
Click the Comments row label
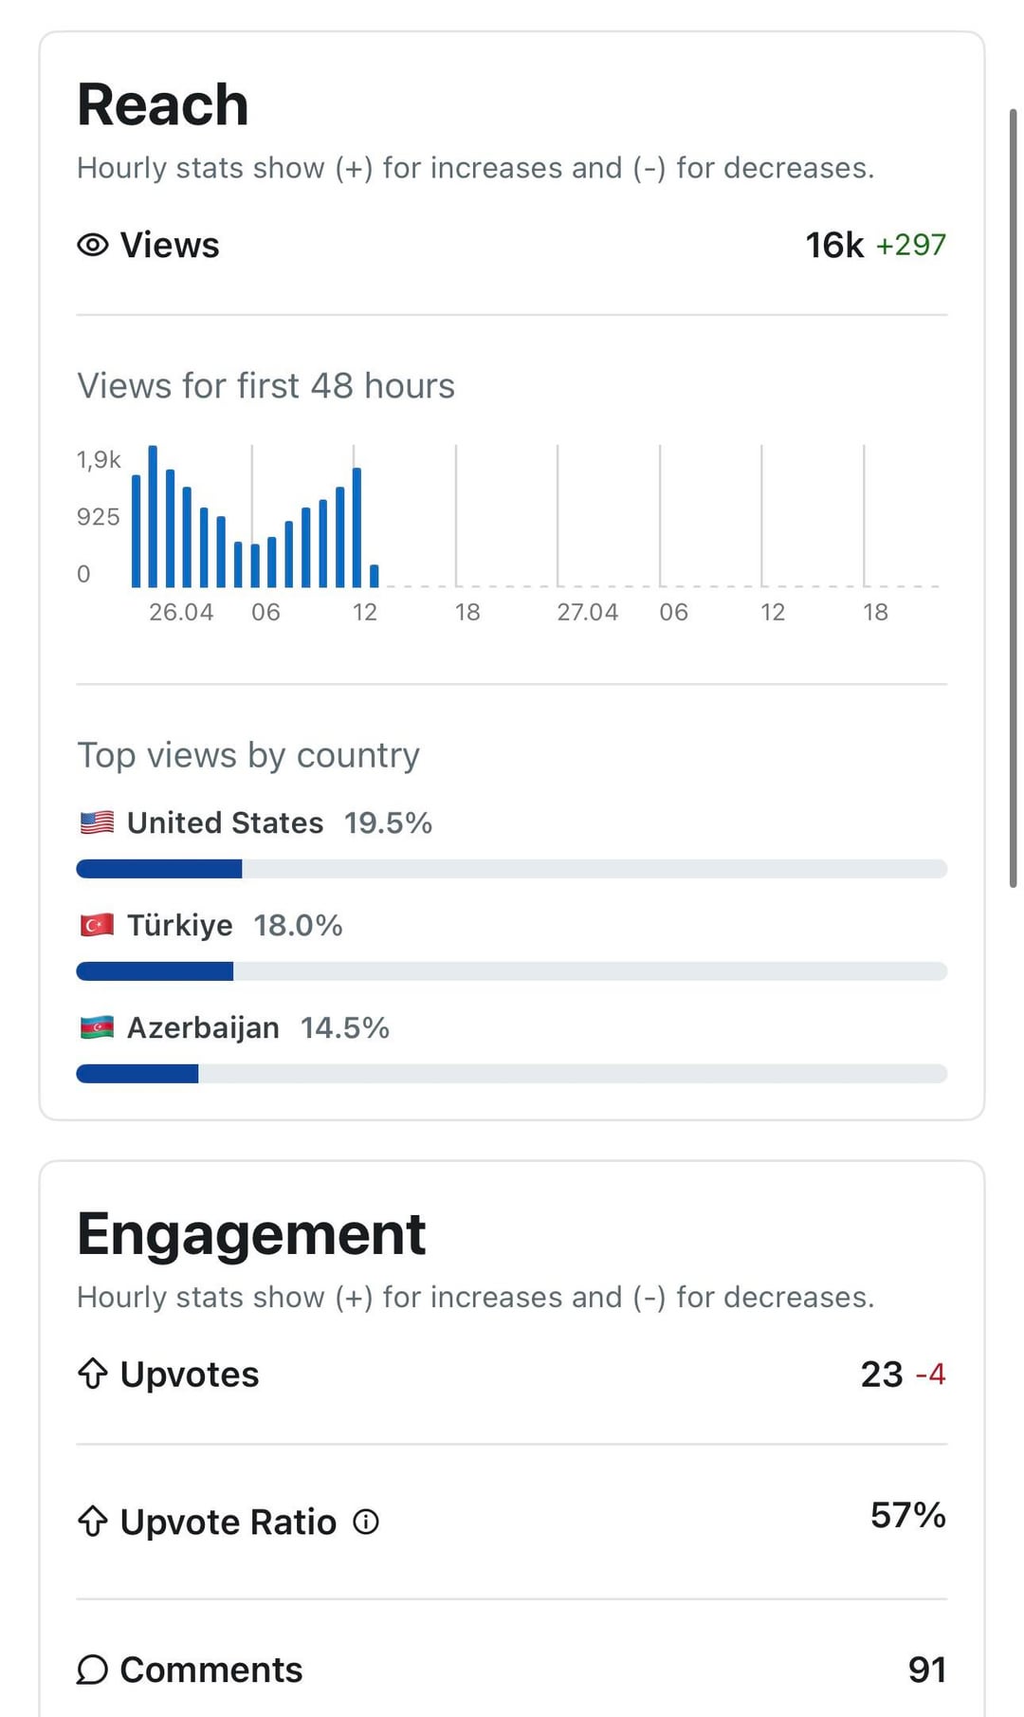pos(210,1670)
